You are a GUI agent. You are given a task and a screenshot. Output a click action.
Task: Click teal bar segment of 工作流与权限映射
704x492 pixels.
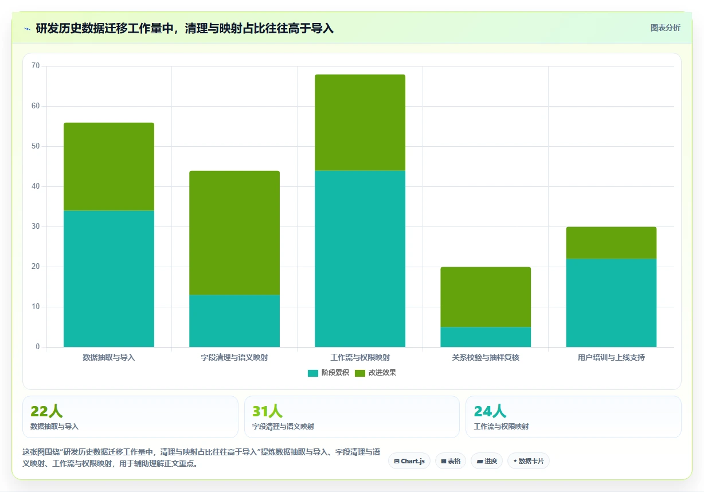pos(360,259)
